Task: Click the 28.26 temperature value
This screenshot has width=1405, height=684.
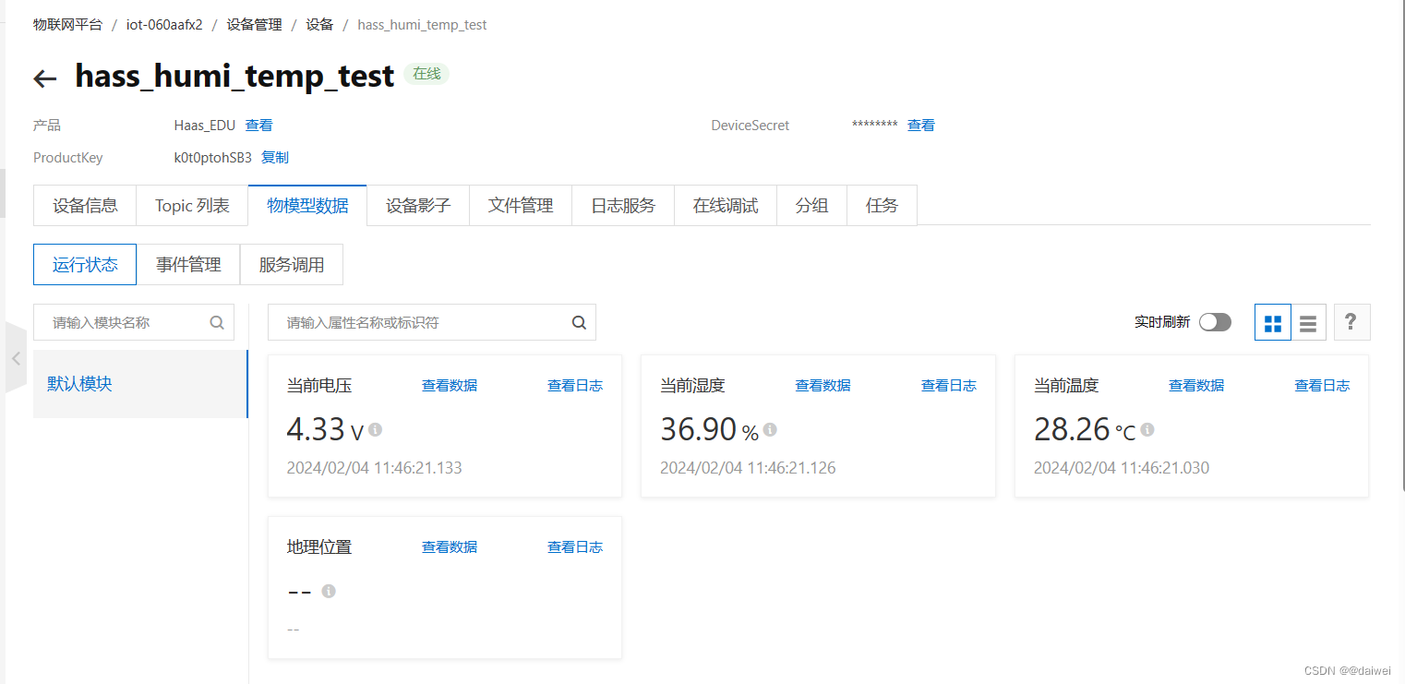Action: [x=1072, y=429]
